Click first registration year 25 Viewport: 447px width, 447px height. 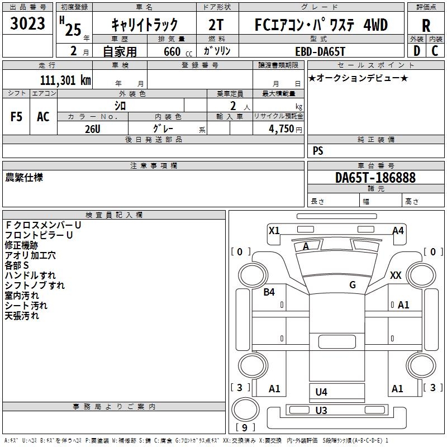point(73,30)
